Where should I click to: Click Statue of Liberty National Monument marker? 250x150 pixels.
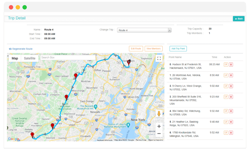tap(128, 125)
